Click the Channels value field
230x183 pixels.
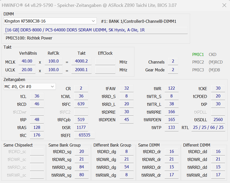coord(173,61)
